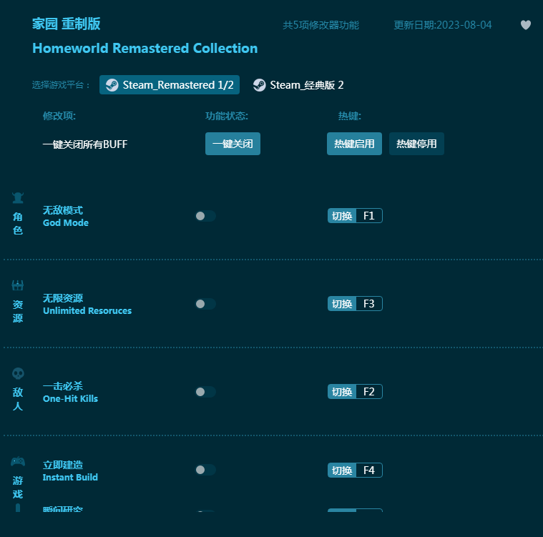Click the heart favorite icon
Image resolution: width=543 pixels, height=537 pixels.
point(526,25)
